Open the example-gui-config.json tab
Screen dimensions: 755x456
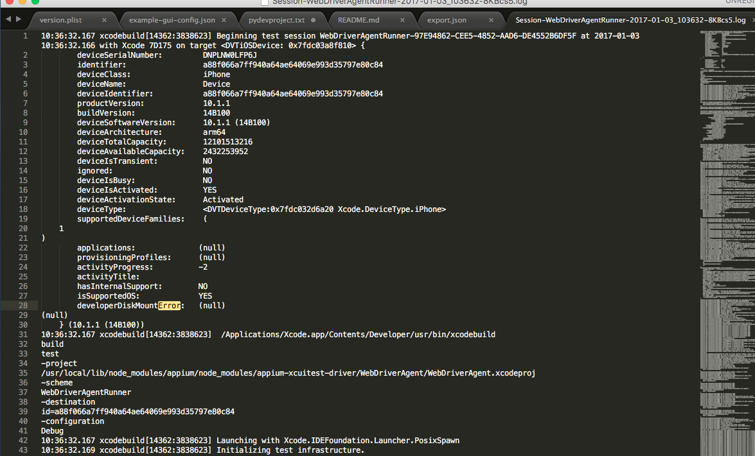[x=172, y=20]
